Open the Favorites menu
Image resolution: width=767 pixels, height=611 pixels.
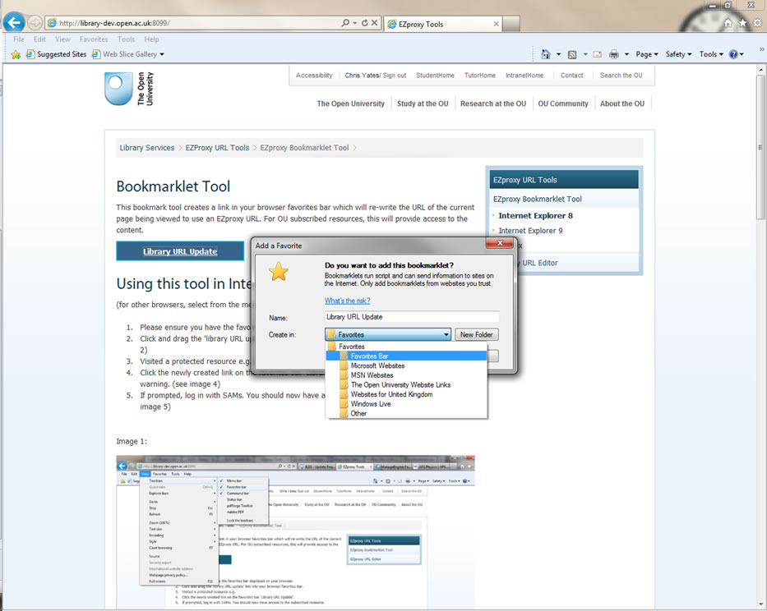[94, 39]
